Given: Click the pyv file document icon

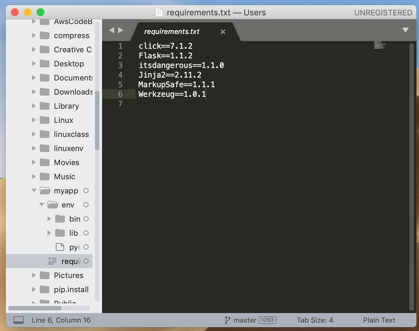Looking at the screenshot, I should (x=60, y=247).
